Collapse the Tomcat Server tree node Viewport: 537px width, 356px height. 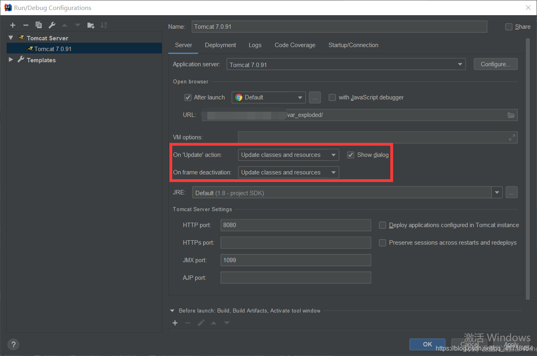pyautogui.click(x=11, y=38)
